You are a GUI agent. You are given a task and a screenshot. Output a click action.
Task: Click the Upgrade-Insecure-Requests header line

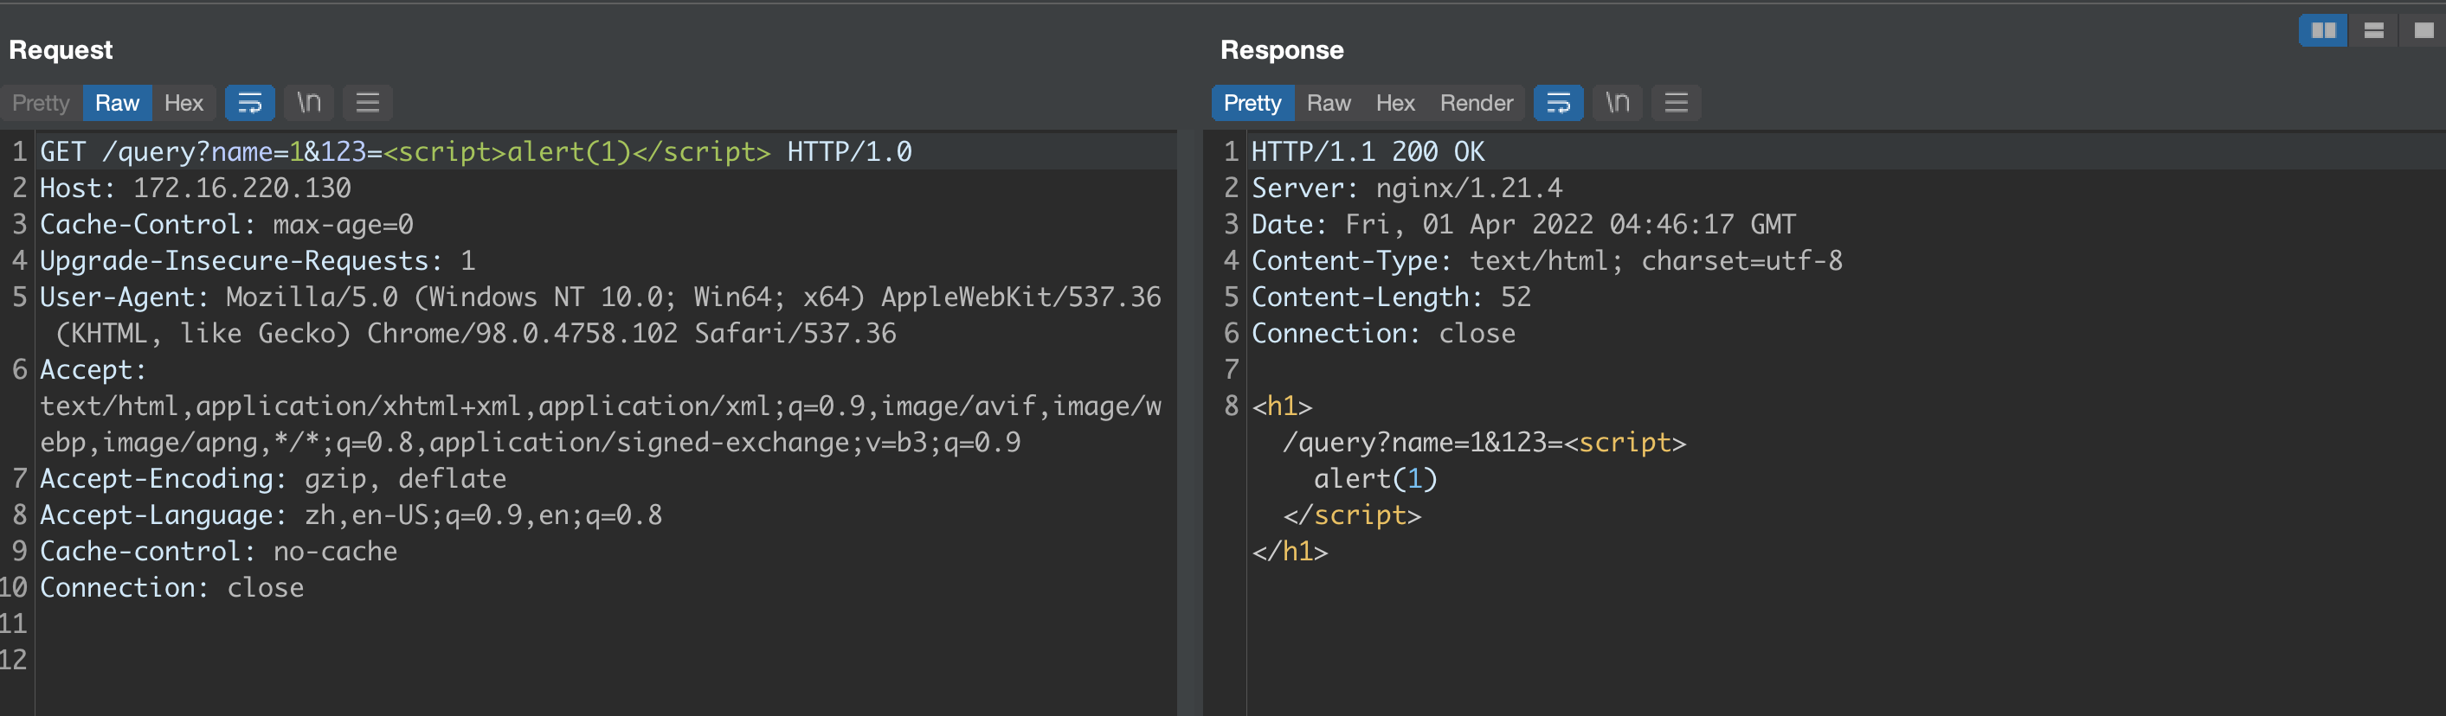(x=257, y=261)
